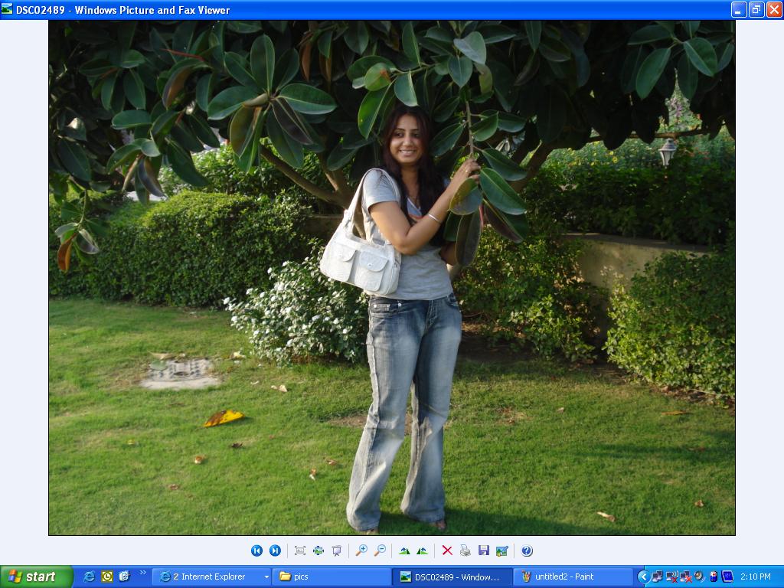Show hidden system tray icons
Viewport: 784px width, 588px height.
[643, 577]
